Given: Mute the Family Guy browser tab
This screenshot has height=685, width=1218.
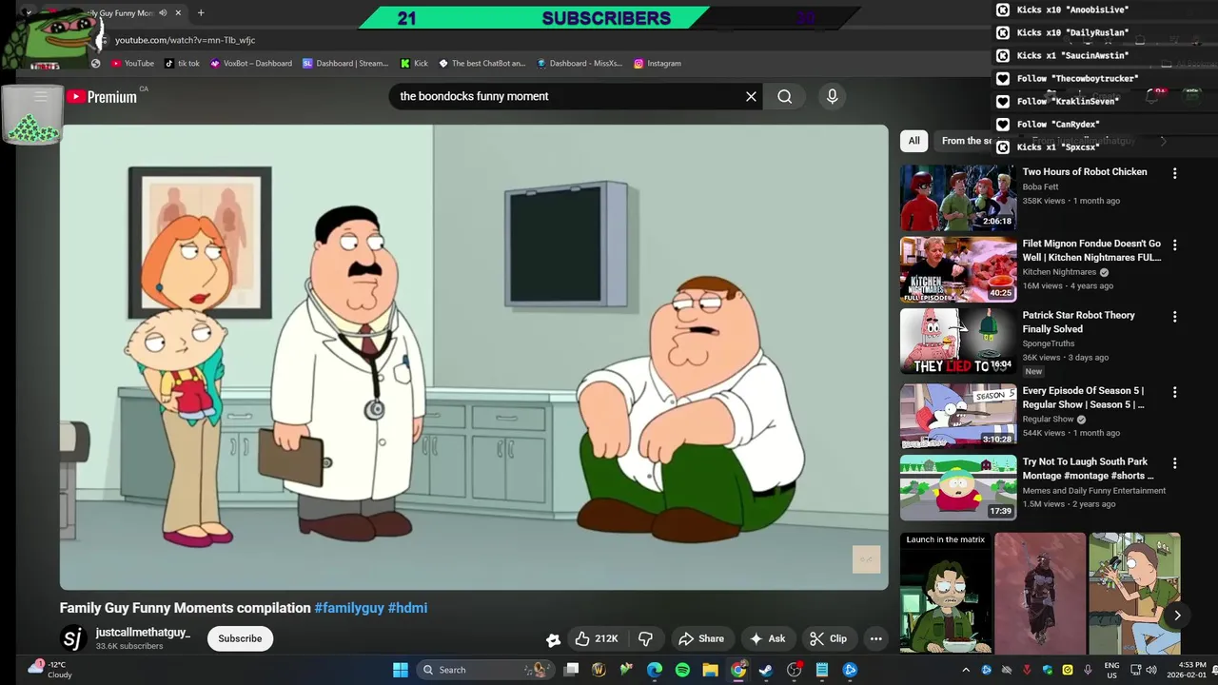Looking at the screenshot, I should pos(163,13).
